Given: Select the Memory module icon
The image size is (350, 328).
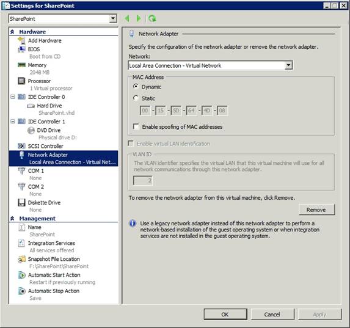Looking at the screenshot, I should 21,65.
